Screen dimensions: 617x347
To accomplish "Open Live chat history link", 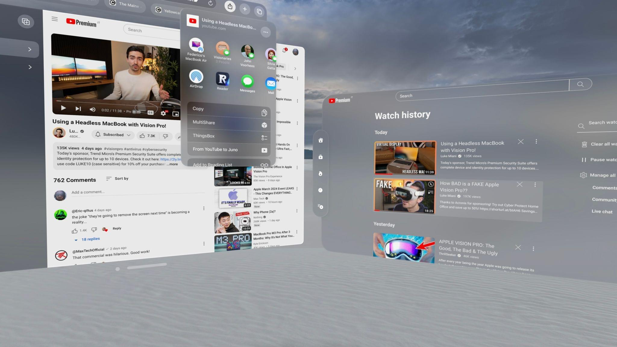I will click(x=602, y=211).
